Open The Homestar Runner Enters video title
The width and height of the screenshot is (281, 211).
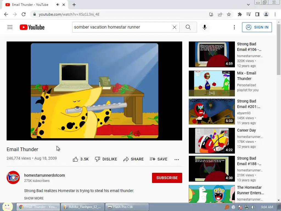click(250, 190)
